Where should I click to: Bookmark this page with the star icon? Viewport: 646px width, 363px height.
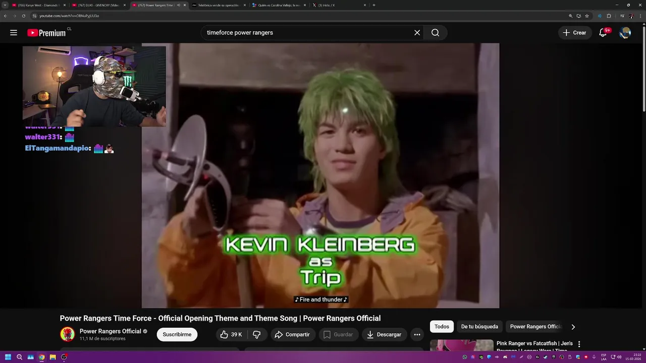[x=587, y=16]
